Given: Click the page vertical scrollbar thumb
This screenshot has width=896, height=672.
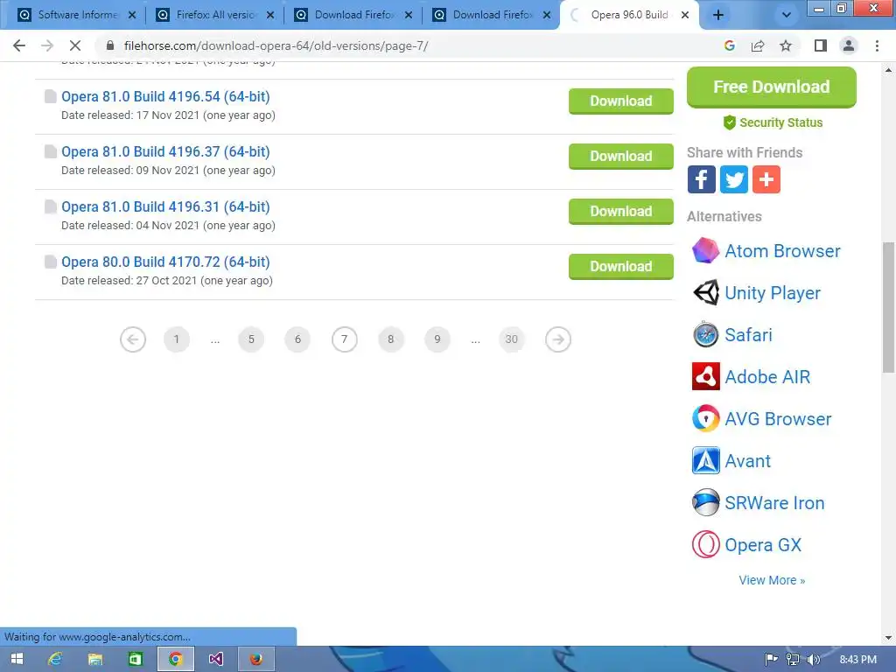Looking at the screenshot, I should click(x=888, y=307).
